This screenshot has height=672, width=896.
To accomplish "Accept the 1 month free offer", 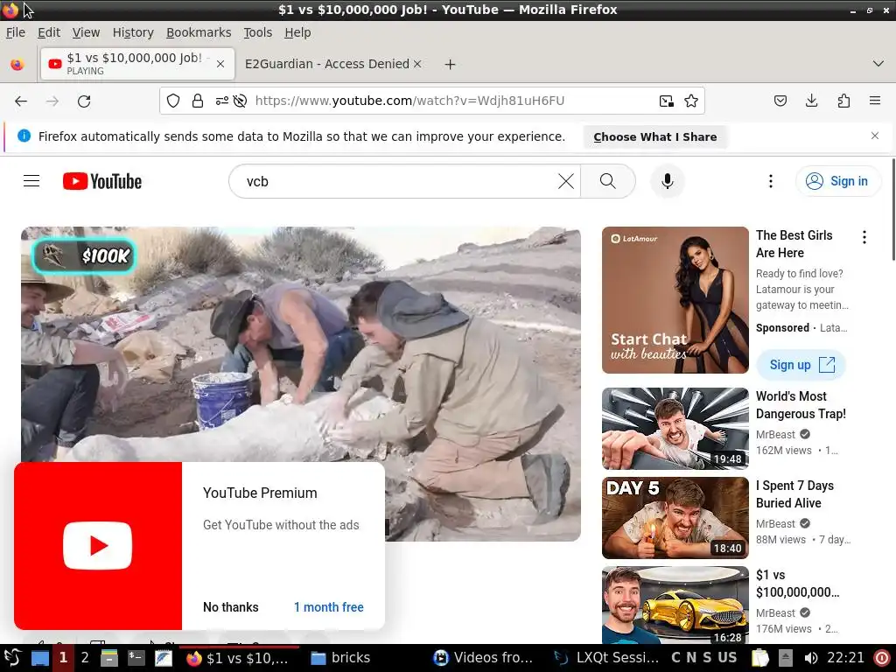I will (x=329, y=607).
